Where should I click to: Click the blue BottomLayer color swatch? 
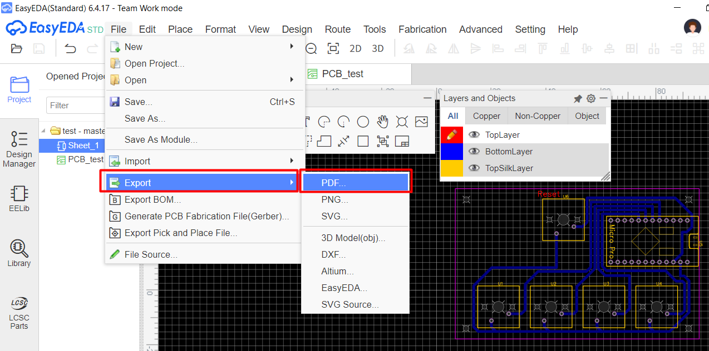[x=451, y=152]
